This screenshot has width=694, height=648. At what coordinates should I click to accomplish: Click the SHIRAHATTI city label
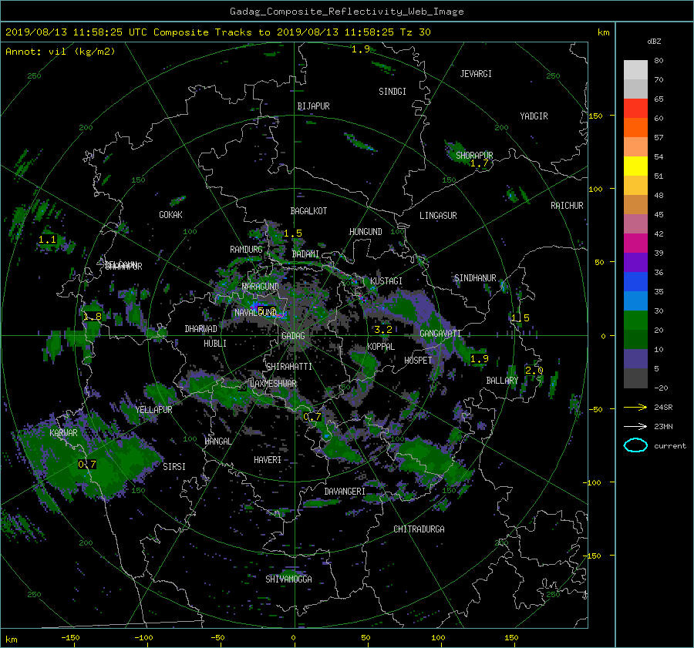289,367
